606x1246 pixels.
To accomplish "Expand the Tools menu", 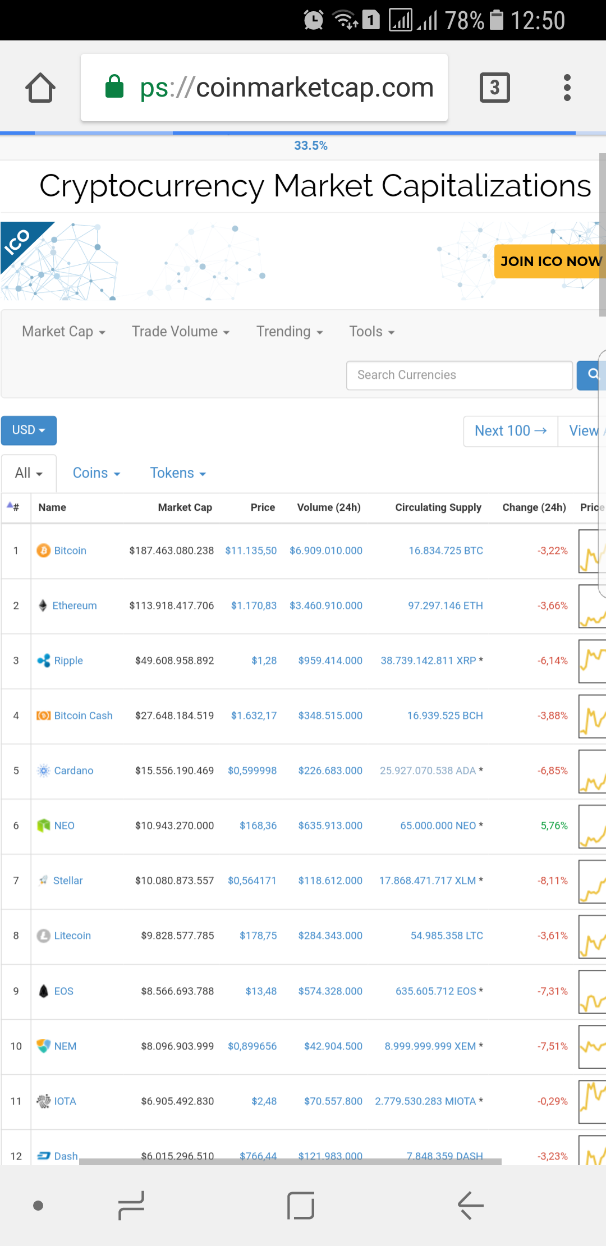I will 372,332.
